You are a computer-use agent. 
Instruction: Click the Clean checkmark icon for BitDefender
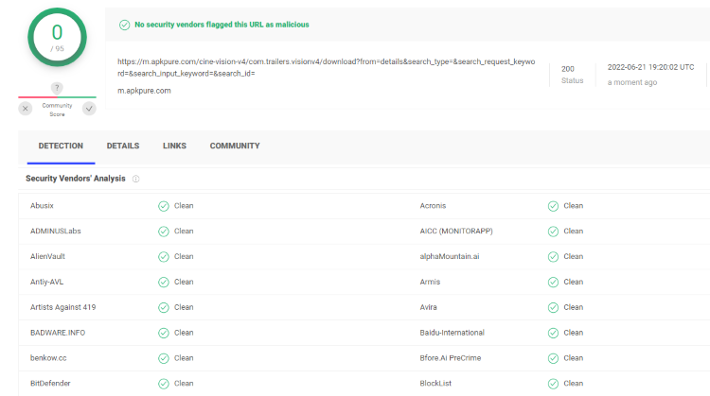164,383
